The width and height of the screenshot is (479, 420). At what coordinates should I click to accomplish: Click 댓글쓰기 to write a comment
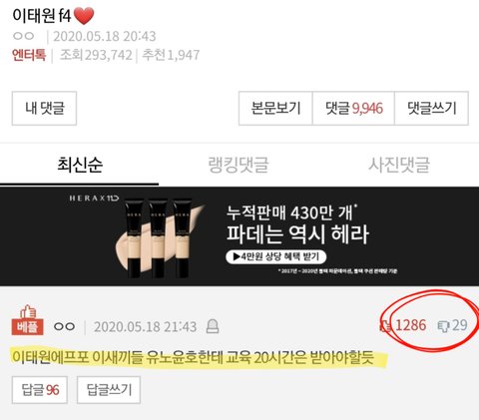click(432, 109)
